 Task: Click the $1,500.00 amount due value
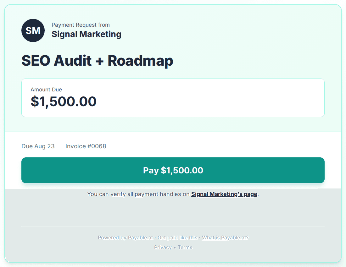[63, 101]
